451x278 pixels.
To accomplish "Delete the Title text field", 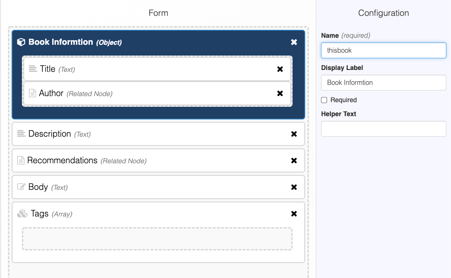I will [x=280, y=69].
